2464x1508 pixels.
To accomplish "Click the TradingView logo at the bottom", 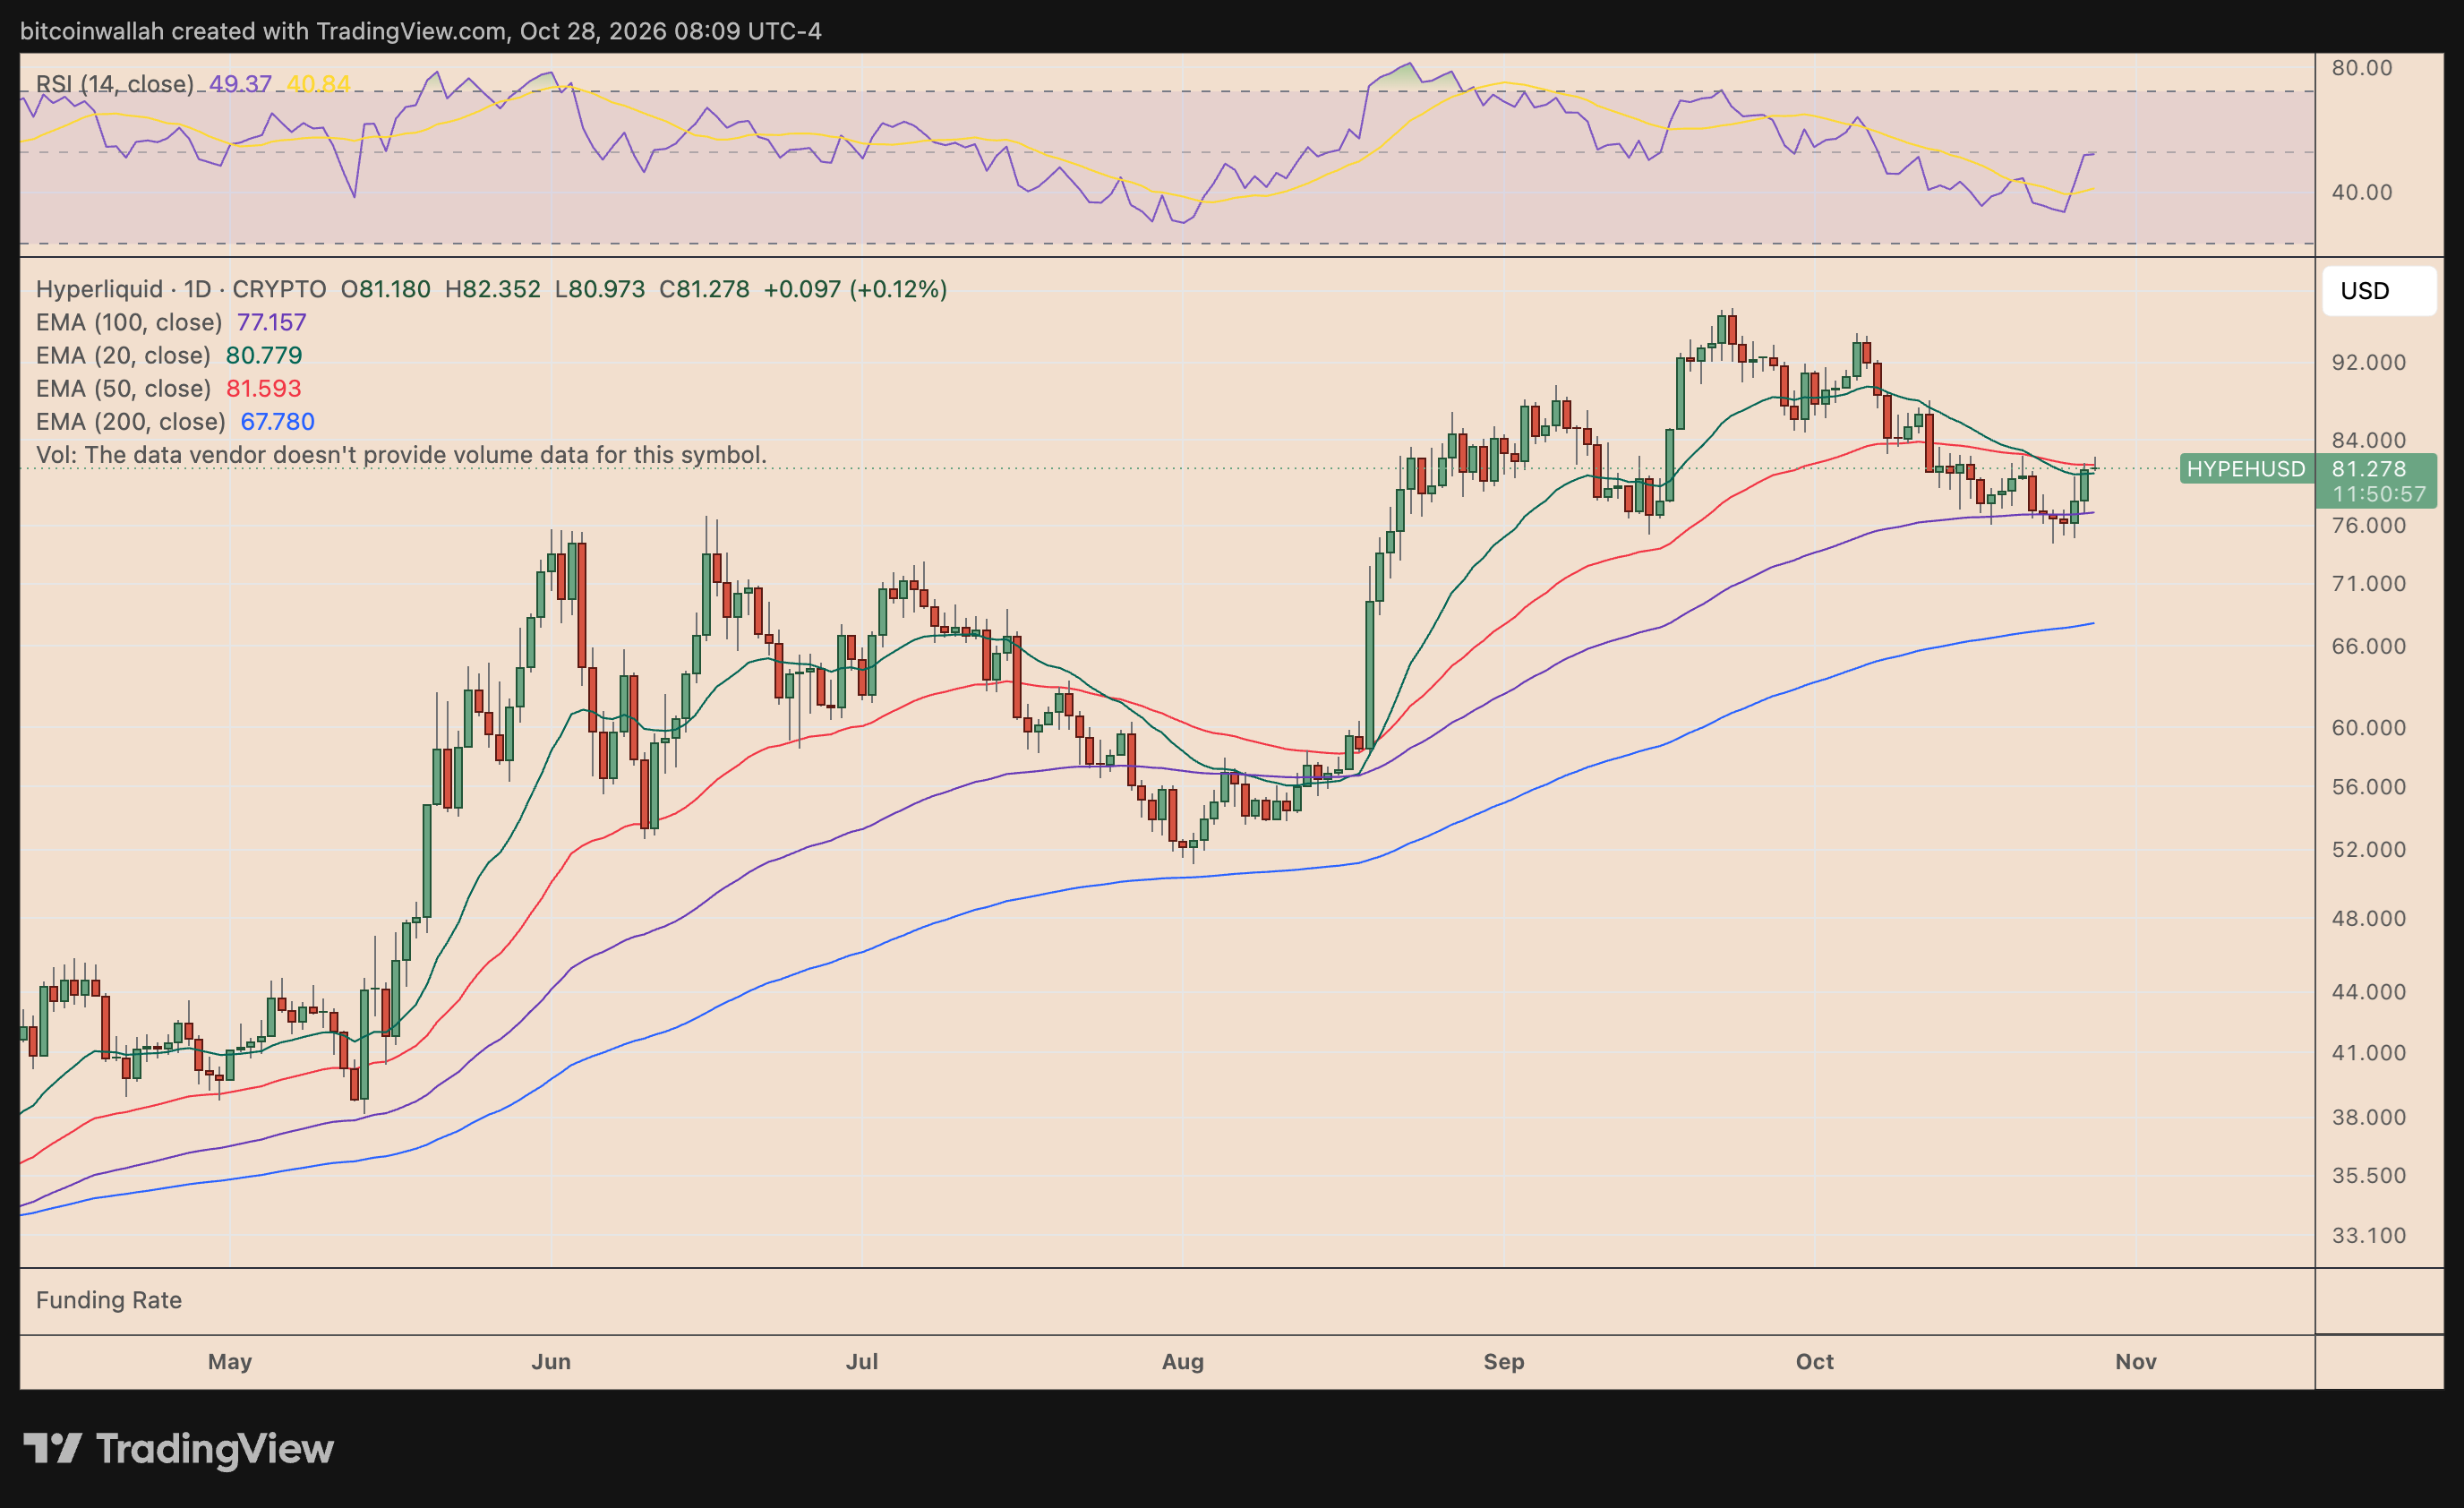I will 178,1448.
